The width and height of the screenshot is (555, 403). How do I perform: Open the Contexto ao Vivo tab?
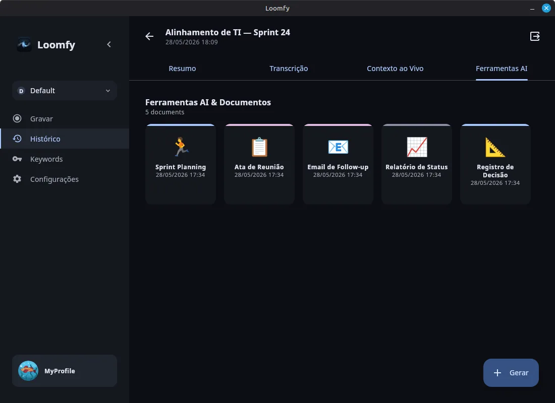(395, 69)
